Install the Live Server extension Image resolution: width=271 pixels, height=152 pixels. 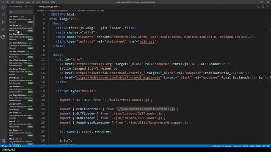(30, 31)
